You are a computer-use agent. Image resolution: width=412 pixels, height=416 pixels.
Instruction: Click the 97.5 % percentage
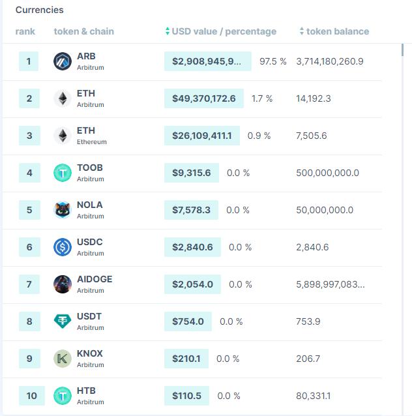point(273,61)
